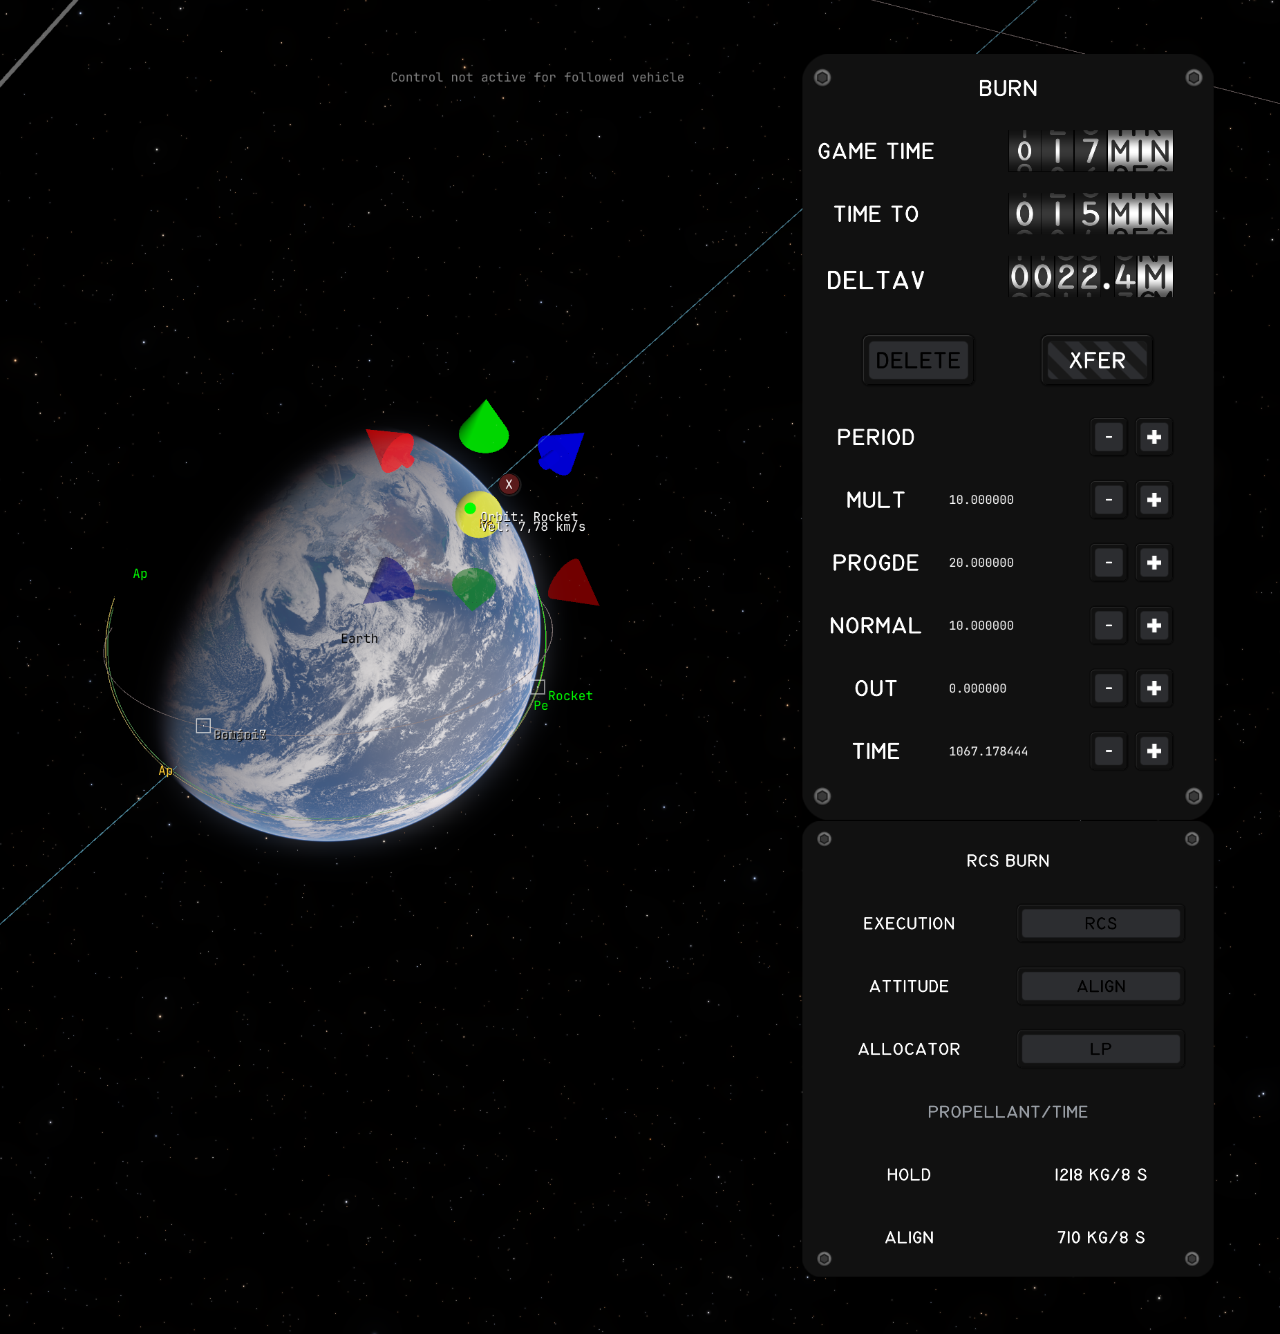Click the TIME value 1067.178444
This screenshot has width=1280, height=1334.
(x=988, y=751)
